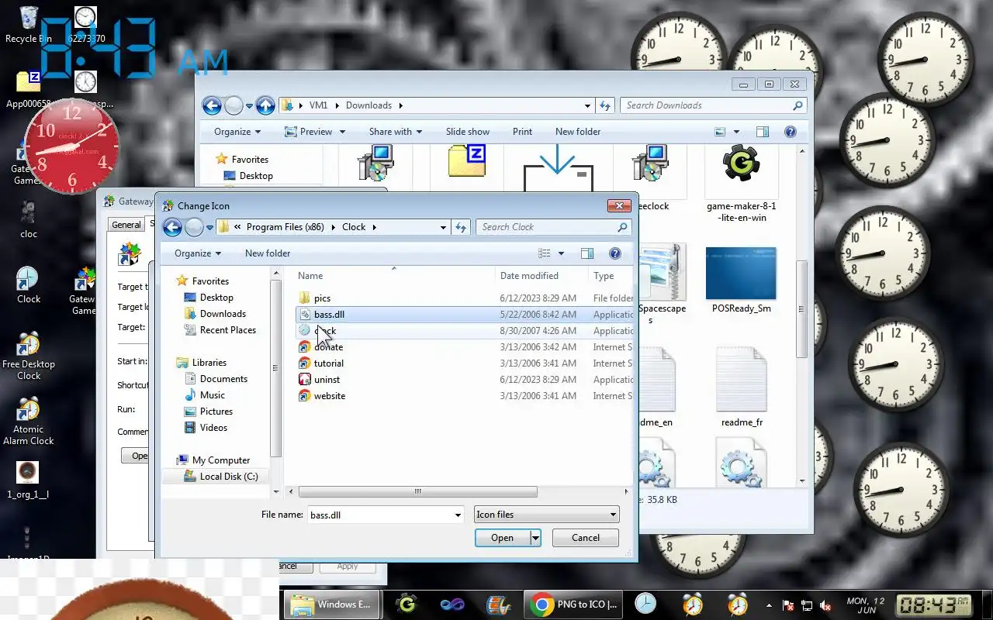Click Slide show in Downloads toolbar
Screen dimensions: 993x620
click(x=468, y=132)
